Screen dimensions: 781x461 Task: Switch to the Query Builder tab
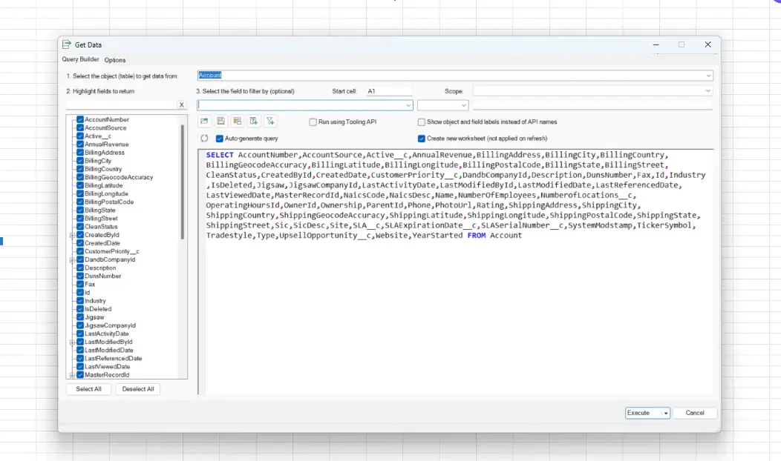tap(80, 59)
